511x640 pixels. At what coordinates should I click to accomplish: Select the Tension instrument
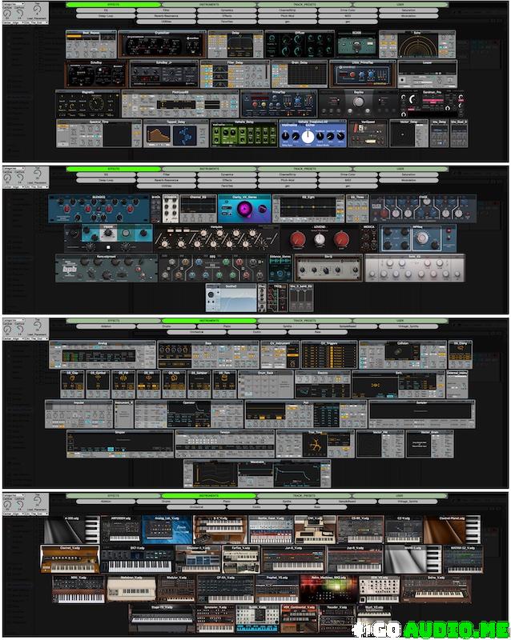coord(225,444)
